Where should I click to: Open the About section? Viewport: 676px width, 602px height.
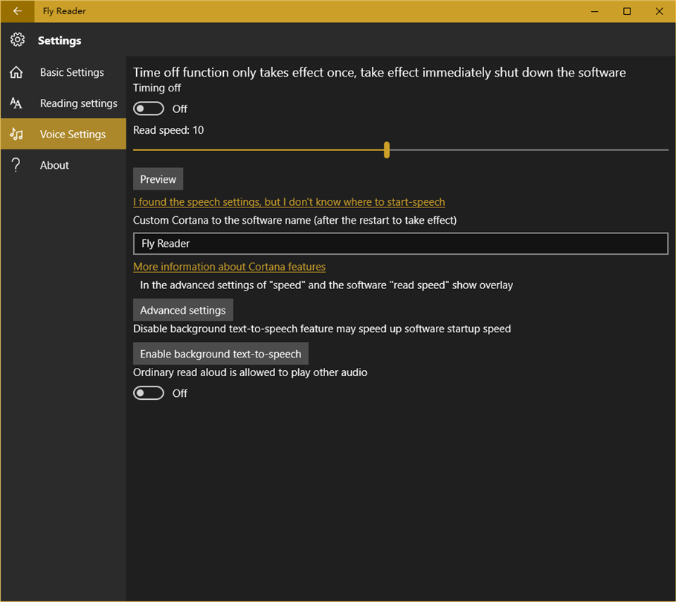[54, 165]
